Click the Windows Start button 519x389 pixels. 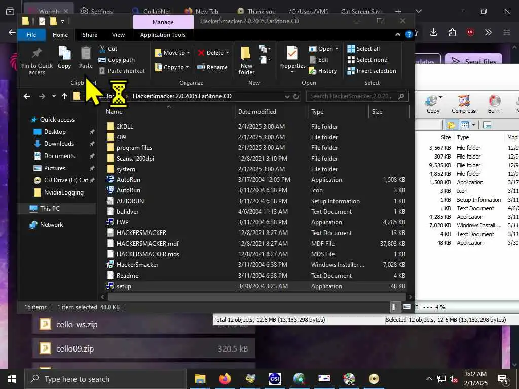[x=12, y=379]
